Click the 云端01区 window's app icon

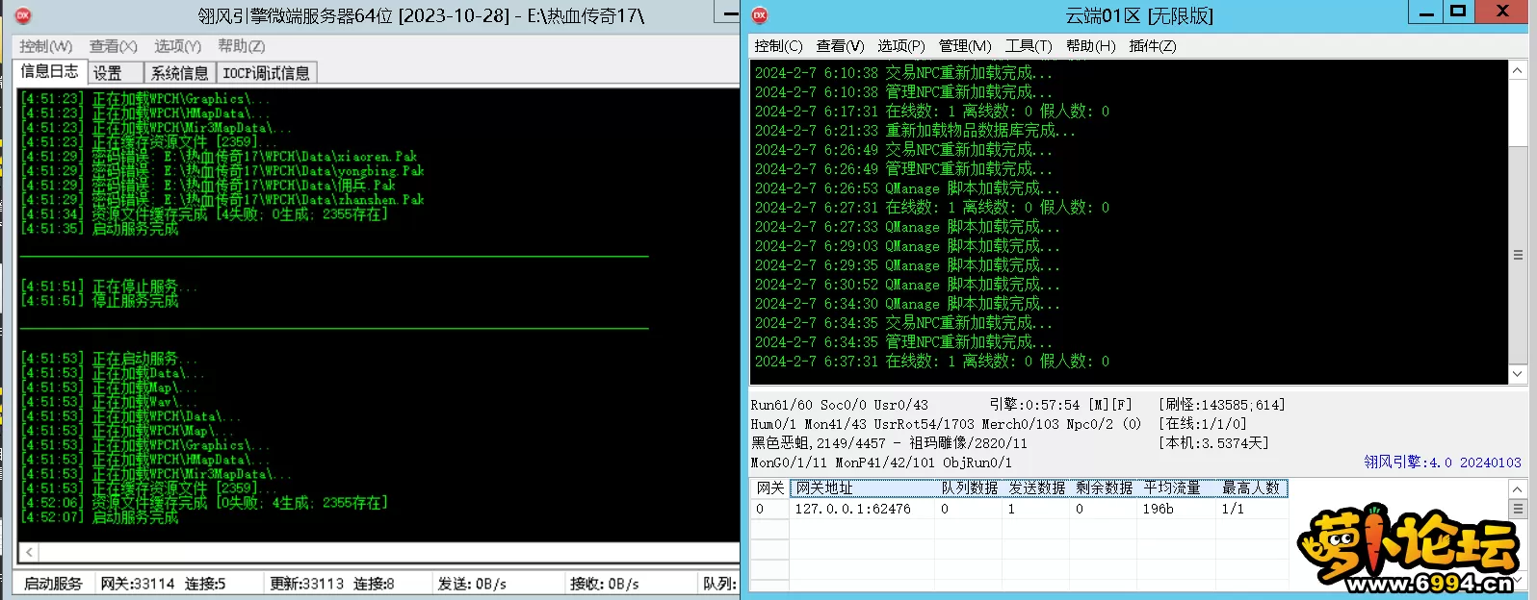(x=760, y=15)
